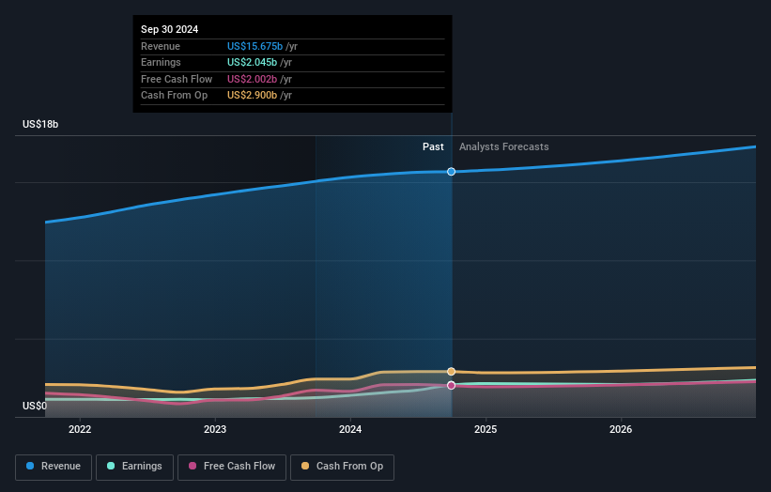This screenshot has height=492, width=771.
Task: Click the 'Revenue' row label in tooltip
Action: 161,46
